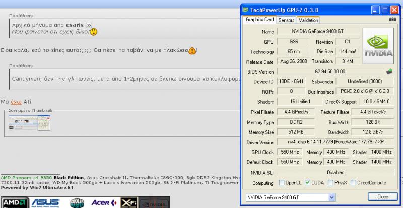
Task: Click the surprised smiley emoticon
Action: coord(94,32)
